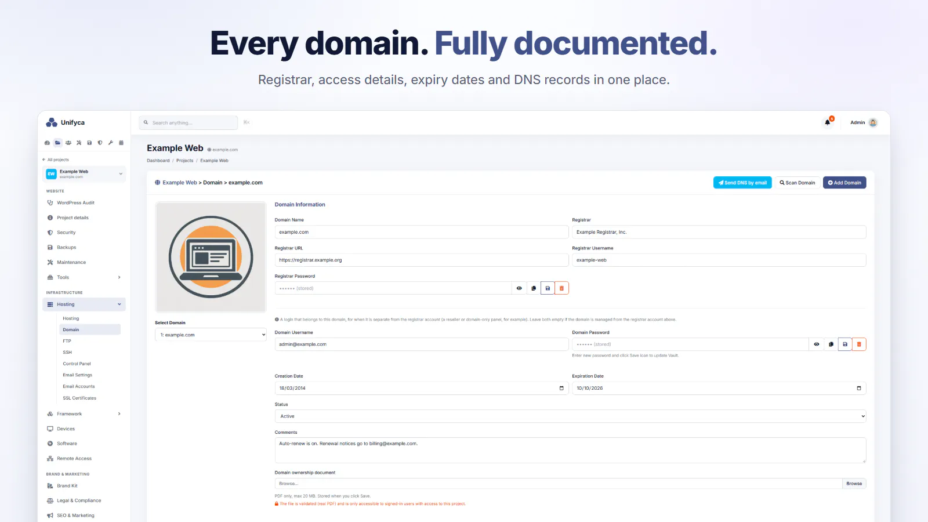Viewport: 928px width, 522px height.
Task: Go back to All projects
Action: pos(56,159)
